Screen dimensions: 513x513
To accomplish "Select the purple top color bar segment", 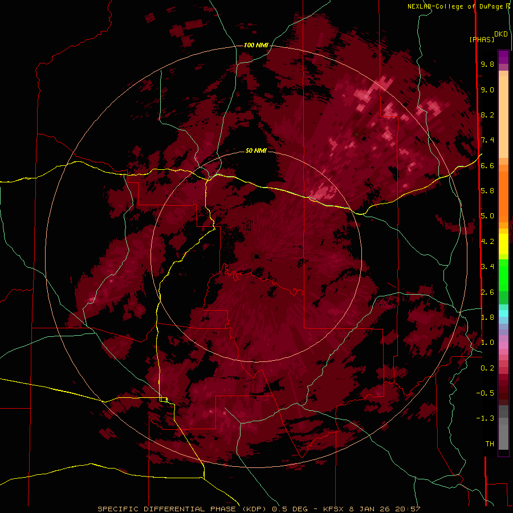I will point(503,57).
